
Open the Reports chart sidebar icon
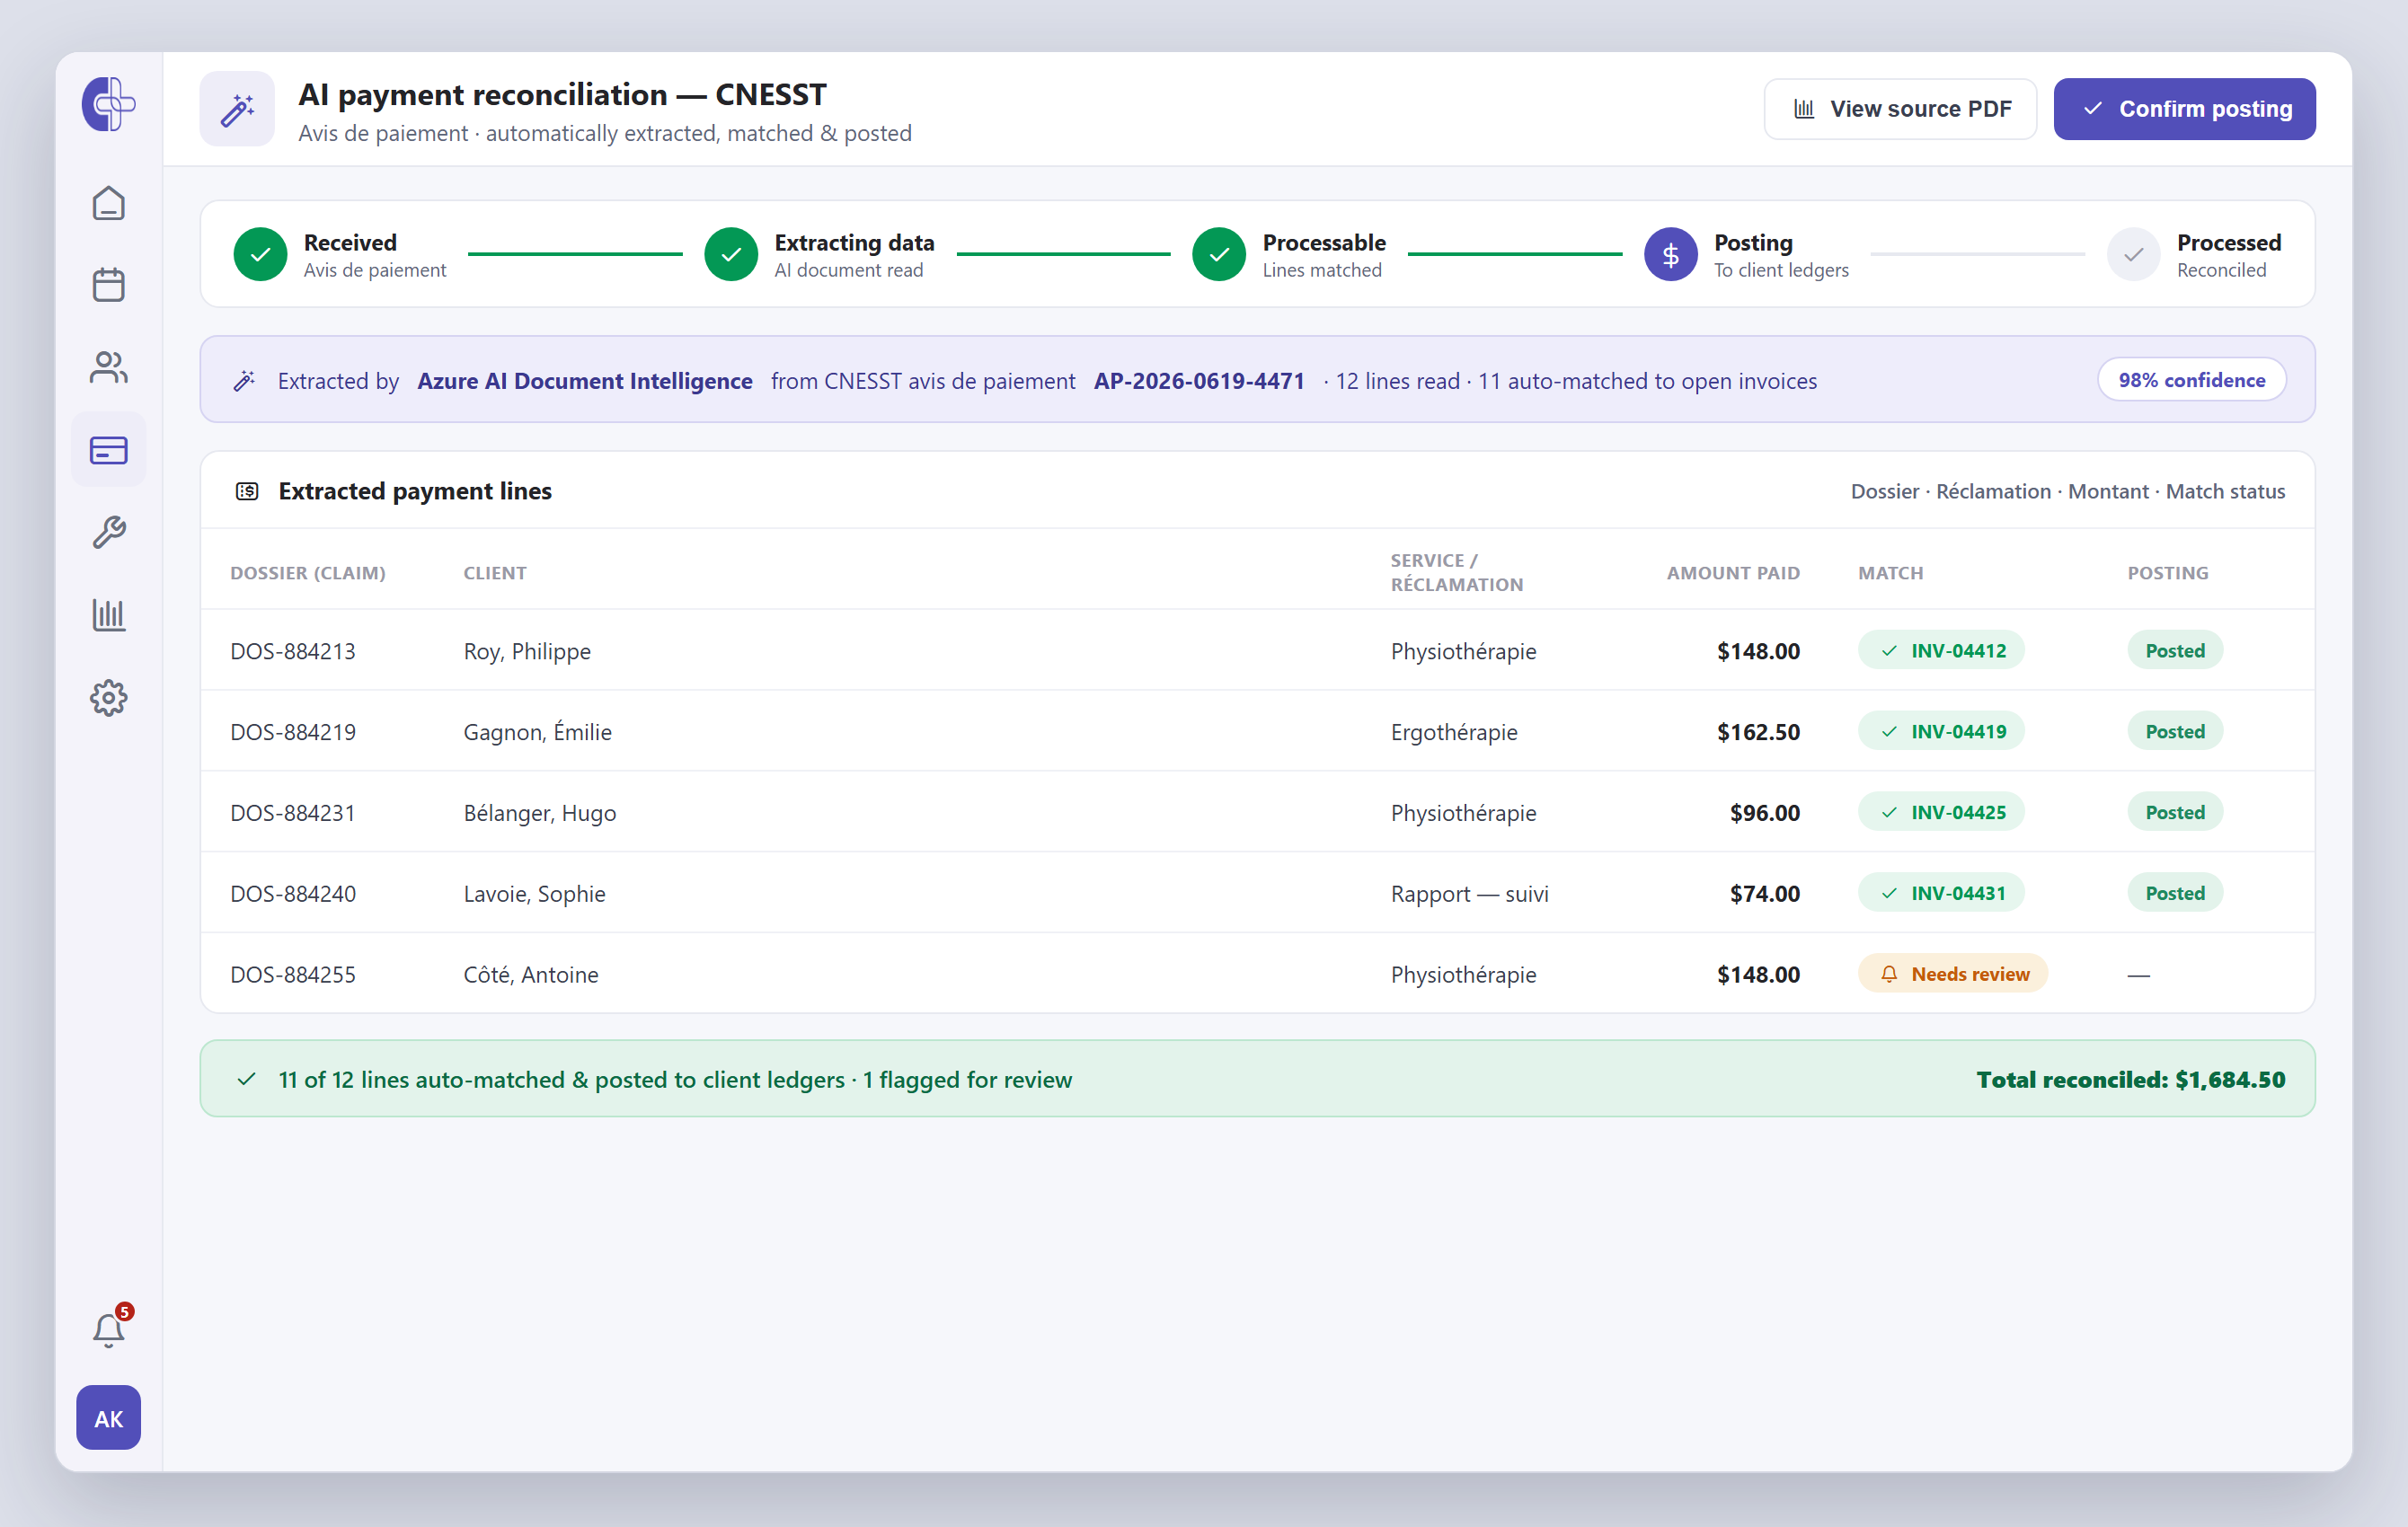tap(108, 615)
